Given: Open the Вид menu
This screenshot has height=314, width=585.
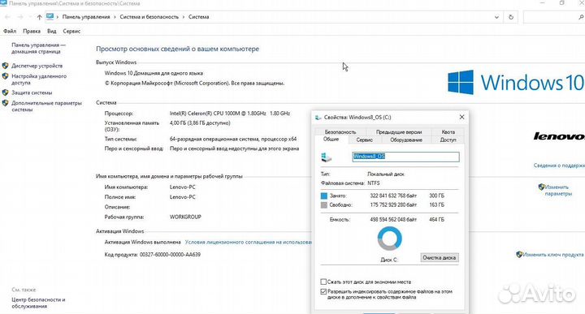Looking at the screenshot, I should (51, 32).
